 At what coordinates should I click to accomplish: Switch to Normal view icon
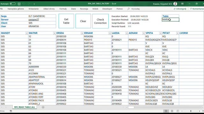coord(166,111)
